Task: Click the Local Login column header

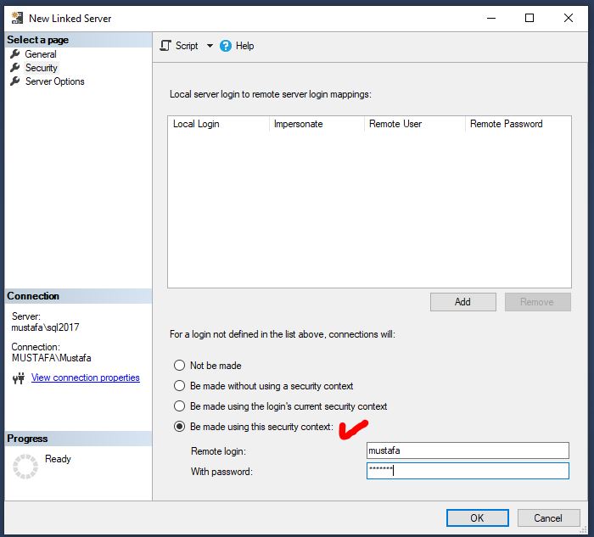Action: [x=219, y=124]
